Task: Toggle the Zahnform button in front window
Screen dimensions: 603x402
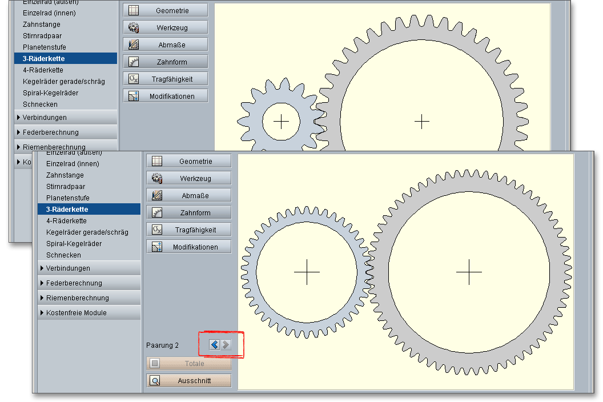Action: 188,213
